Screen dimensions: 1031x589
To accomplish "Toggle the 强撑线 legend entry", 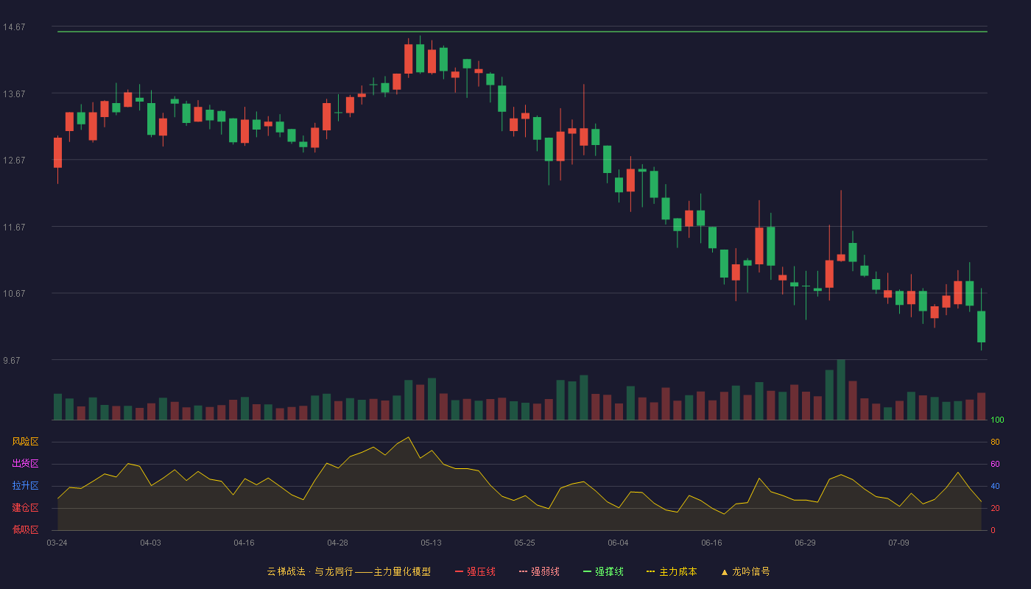I will point(603,571).
